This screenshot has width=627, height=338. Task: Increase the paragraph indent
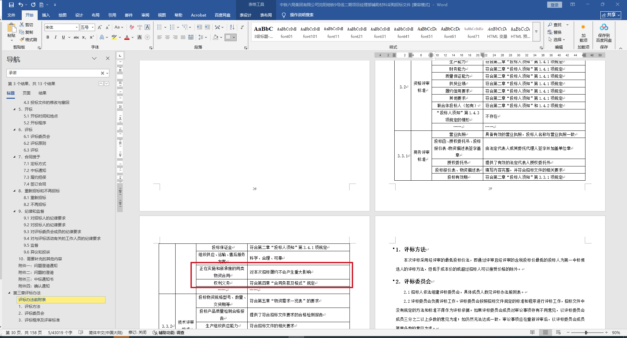pyautogui.click(x=207, y=27)
